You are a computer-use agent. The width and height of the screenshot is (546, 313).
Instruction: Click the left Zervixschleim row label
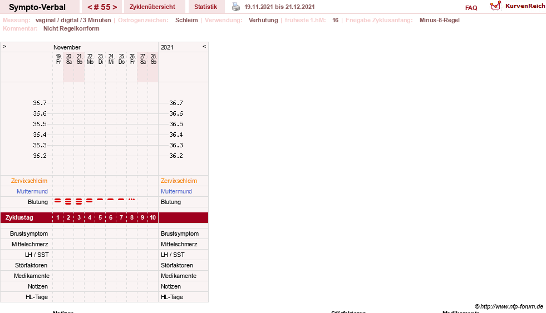coord(29,181)
